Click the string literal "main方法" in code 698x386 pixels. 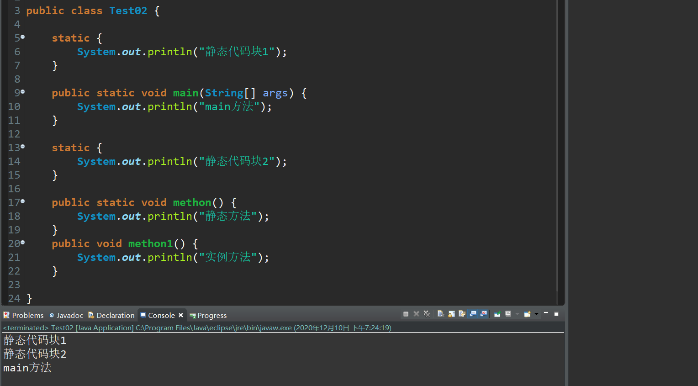(x=229, y=106)
